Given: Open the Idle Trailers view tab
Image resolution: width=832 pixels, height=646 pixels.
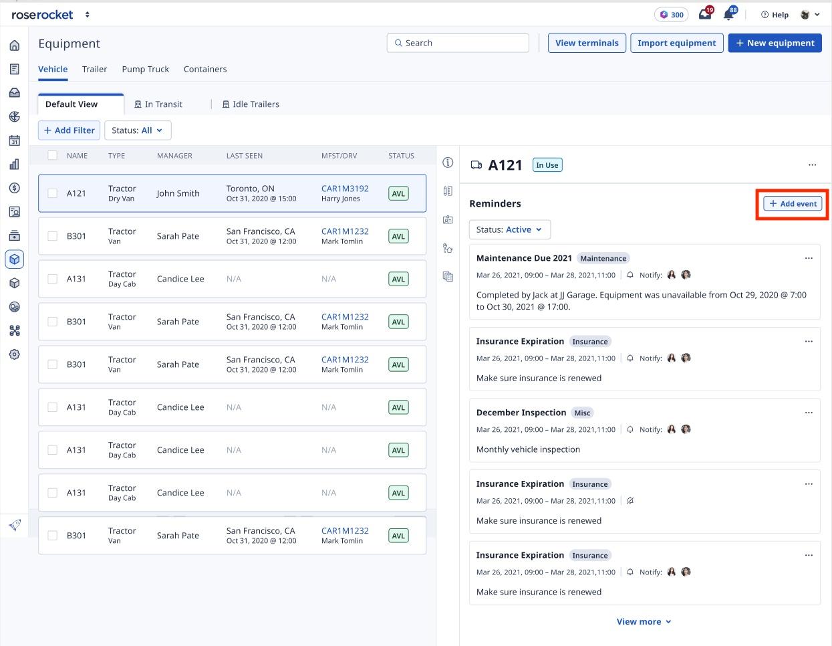Looking at the screenshot, I should click(x=251, y=104).
